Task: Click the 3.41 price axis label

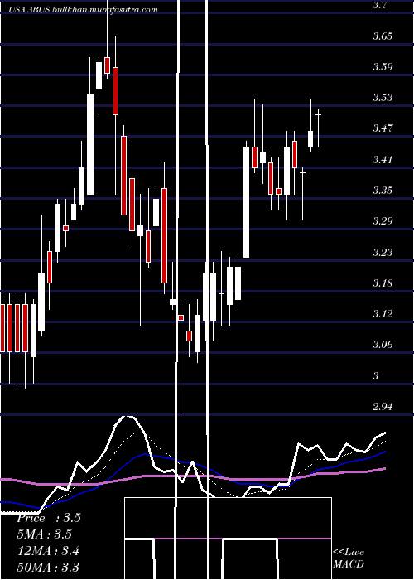Action: tap(383, 160)
